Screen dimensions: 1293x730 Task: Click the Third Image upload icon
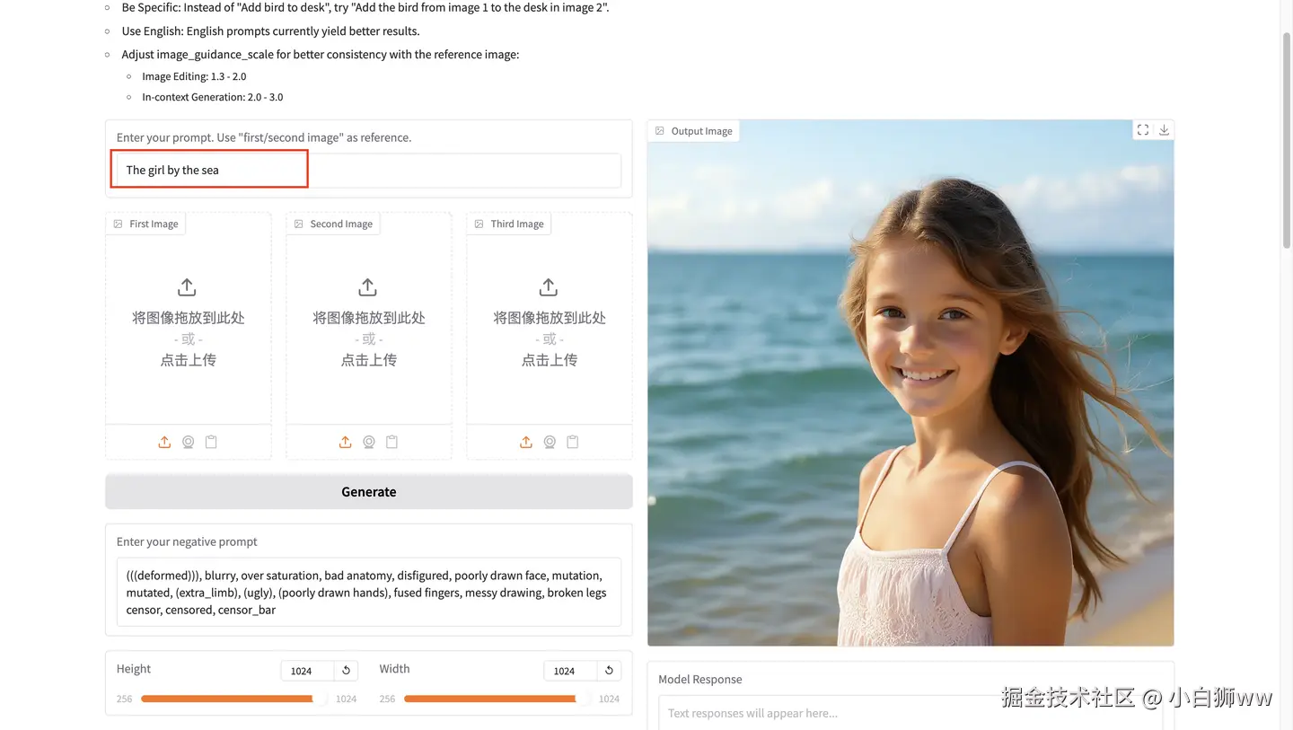(525, 442)
